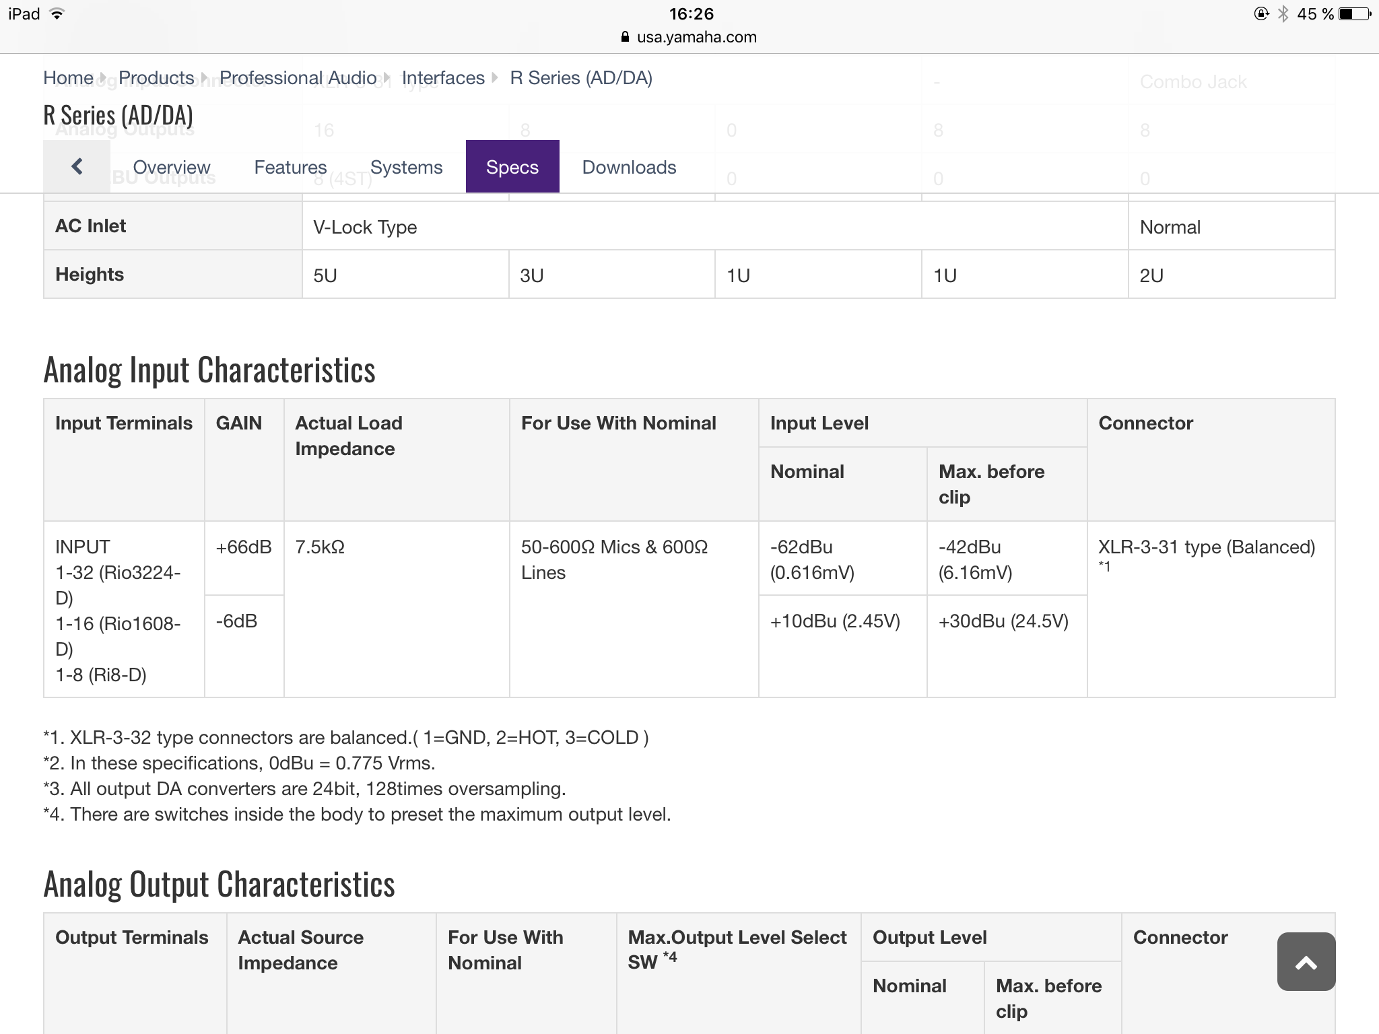Navigate to Professional Audio breadcrumb
This screenshot has height=1034, width=1379.
coord(298,78)
